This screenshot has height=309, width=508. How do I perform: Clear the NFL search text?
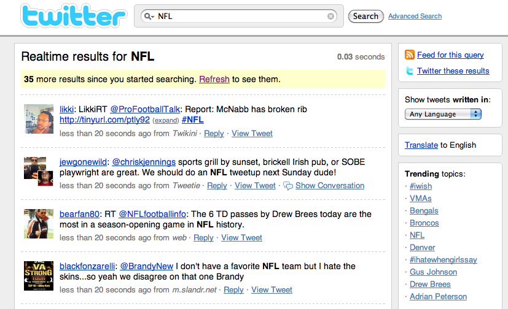click(x=331, y=17)
